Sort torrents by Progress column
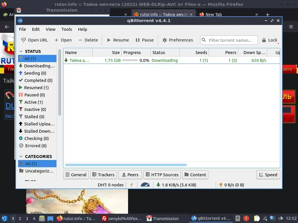The height and width of the screenshot is (223, 298). (136, 53)
